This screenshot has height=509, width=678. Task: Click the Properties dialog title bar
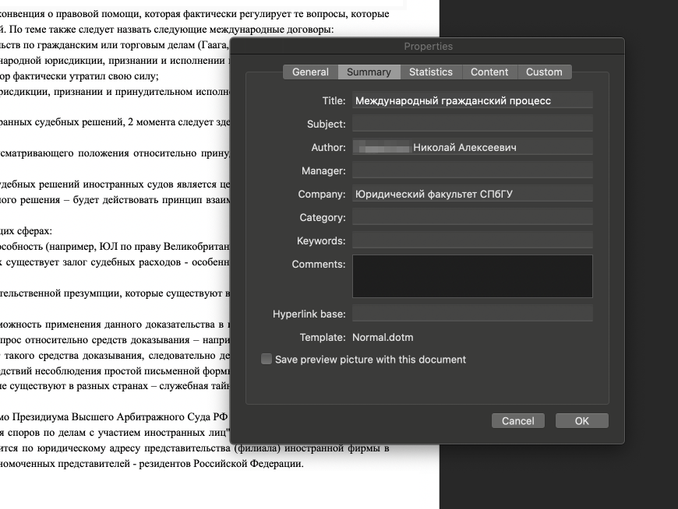[x=427, y=46]
